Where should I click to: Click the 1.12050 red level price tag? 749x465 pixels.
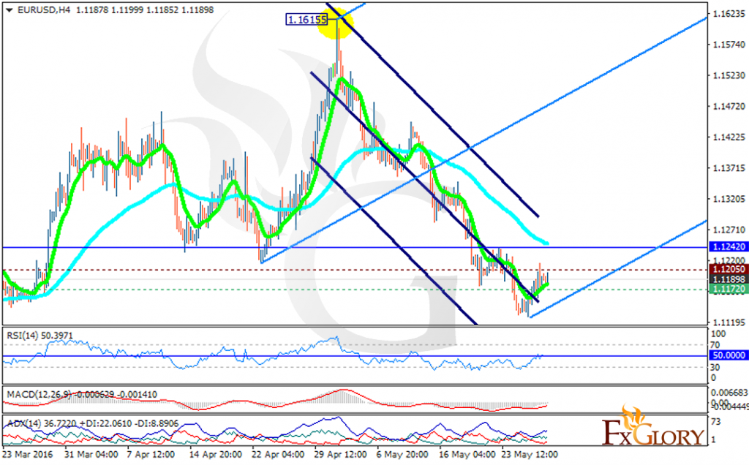(729, 270)
